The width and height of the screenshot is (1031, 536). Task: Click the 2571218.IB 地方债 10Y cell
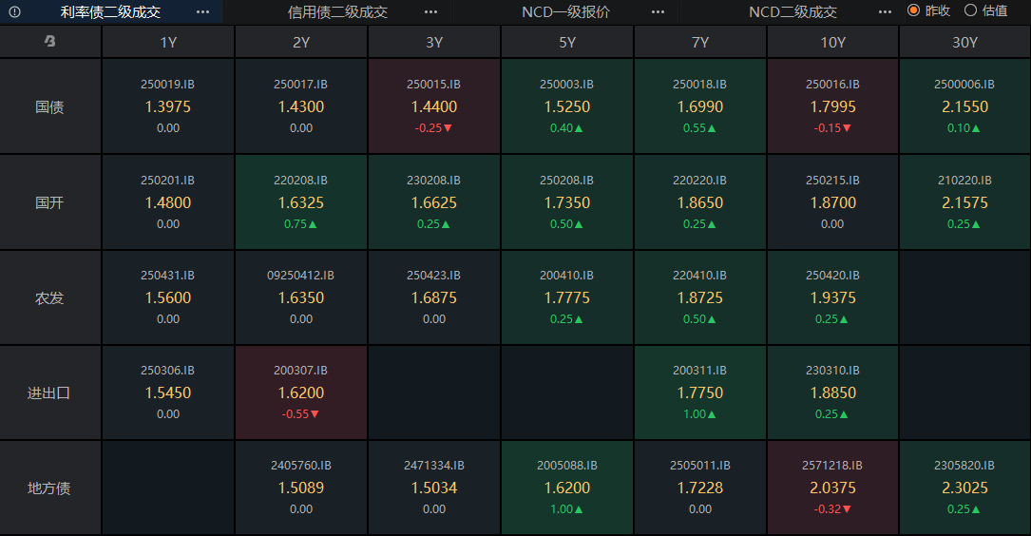[x=832, y=488]
